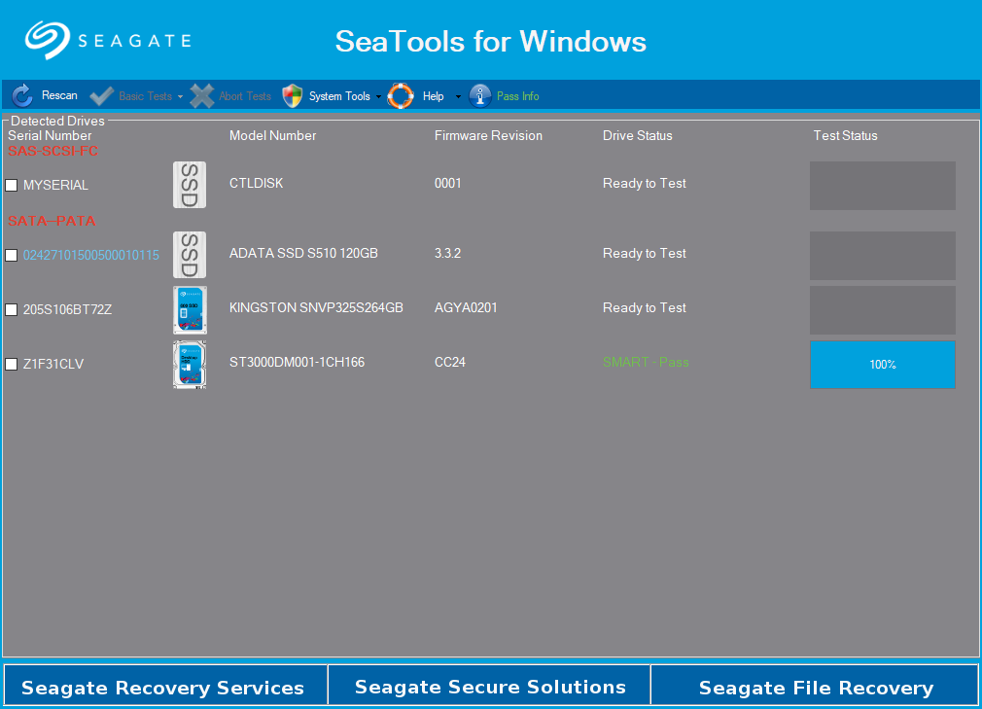
Task: Click the empty test status box for ADATA SSD
Action: [x=883, y=256]
